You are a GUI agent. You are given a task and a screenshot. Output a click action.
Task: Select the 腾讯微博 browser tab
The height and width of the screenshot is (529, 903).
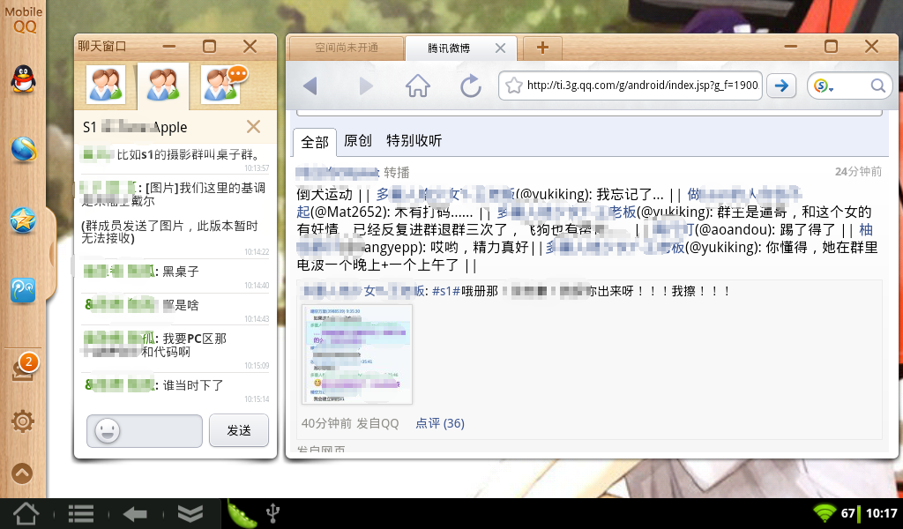pyautogui.click(x=449, y=48)
